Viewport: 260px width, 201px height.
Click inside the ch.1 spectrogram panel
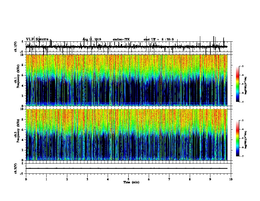(127, 80)
